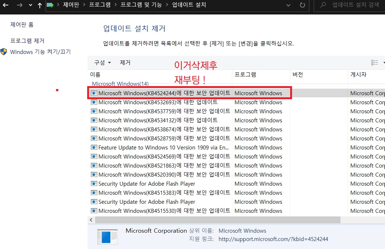The image size is (385, 249).
Task: Select the KB4515383 security update row
Action: click(x=236, y=193)
